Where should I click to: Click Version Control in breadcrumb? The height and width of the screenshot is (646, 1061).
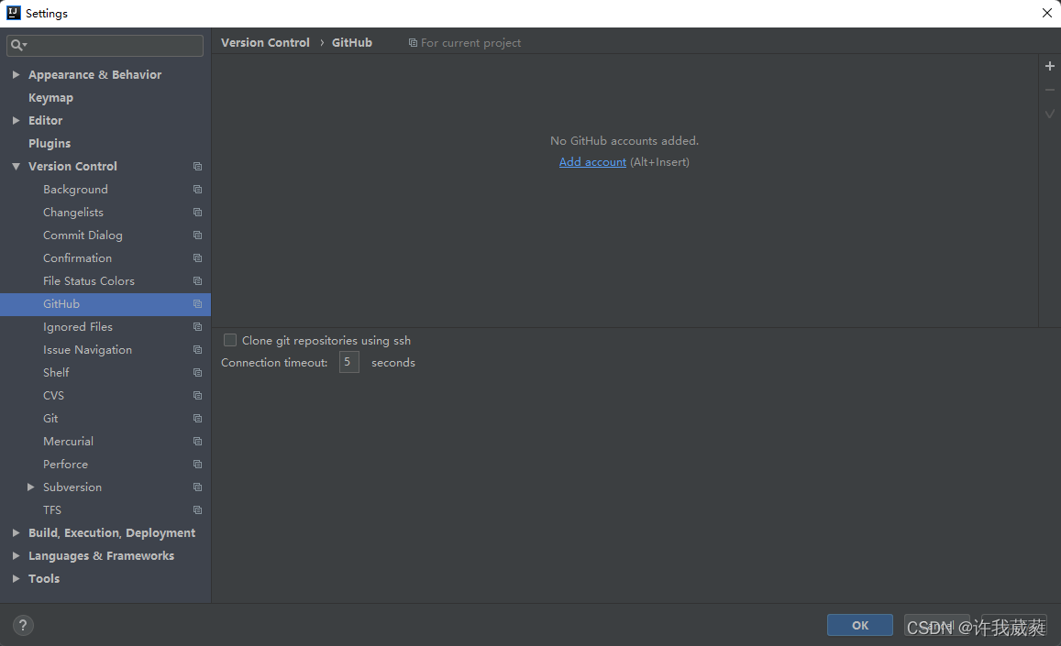click(x=265, y=43)
